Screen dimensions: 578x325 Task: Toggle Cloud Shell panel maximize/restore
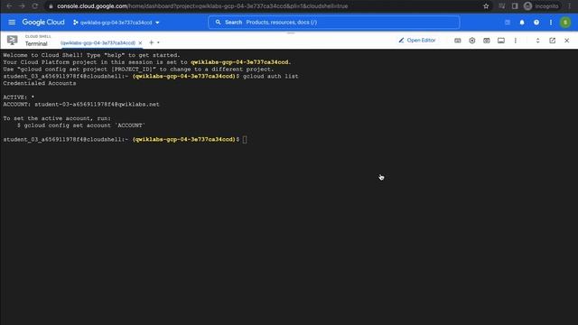coord(538,41)
